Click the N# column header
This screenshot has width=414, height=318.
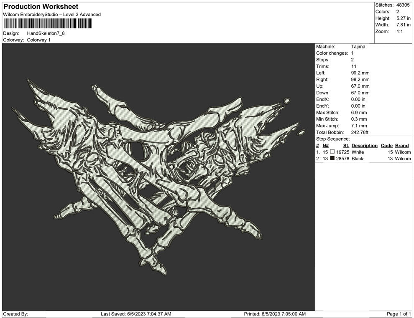325,146
